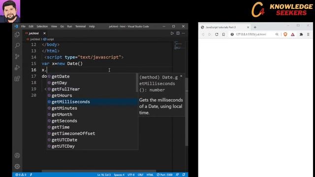Screen dimensions: 315x177
Task: Open the Extensions view
Action: pos(17,79)
